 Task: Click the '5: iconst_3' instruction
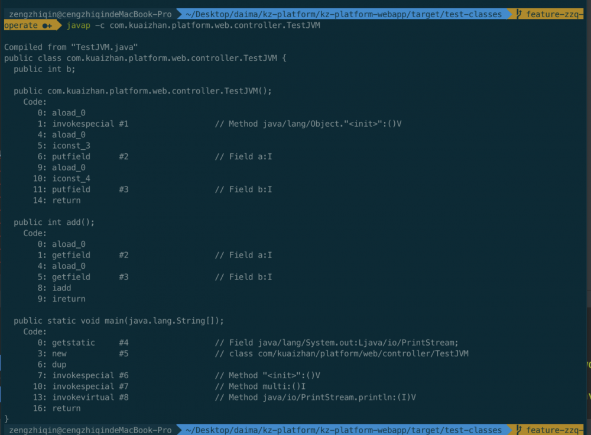(x=64, y=146)
